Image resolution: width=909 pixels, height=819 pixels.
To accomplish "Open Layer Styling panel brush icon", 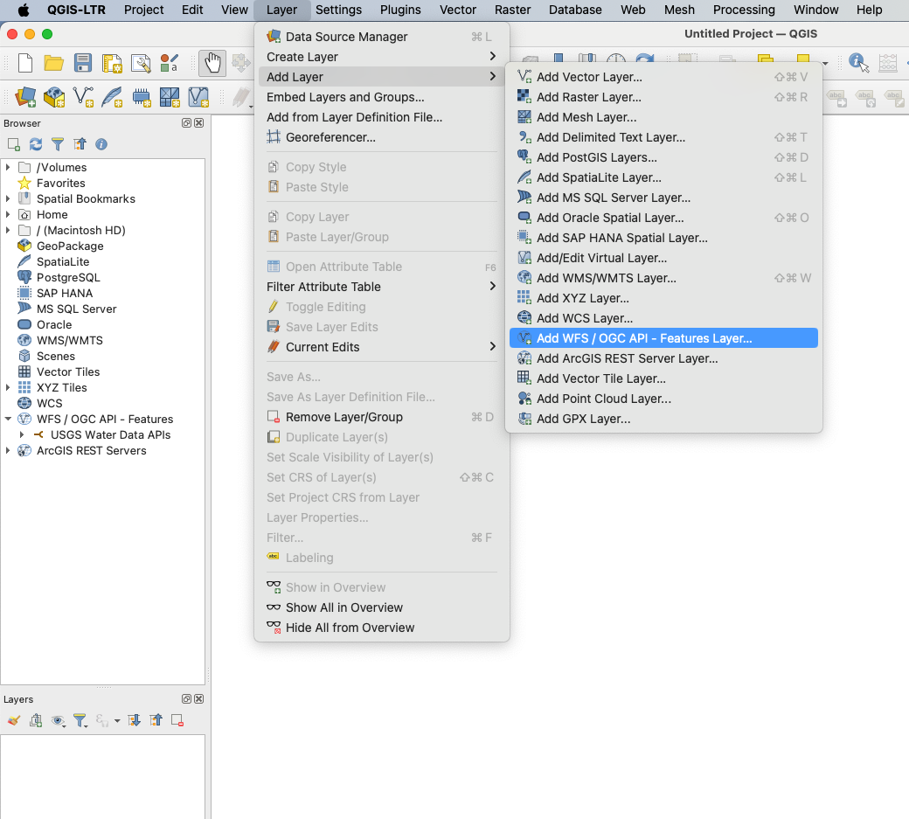I will point(14,720).
